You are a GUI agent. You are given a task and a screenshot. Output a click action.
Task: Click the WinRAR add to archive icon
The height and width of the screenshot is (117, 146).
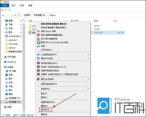[x=38, y=63]
